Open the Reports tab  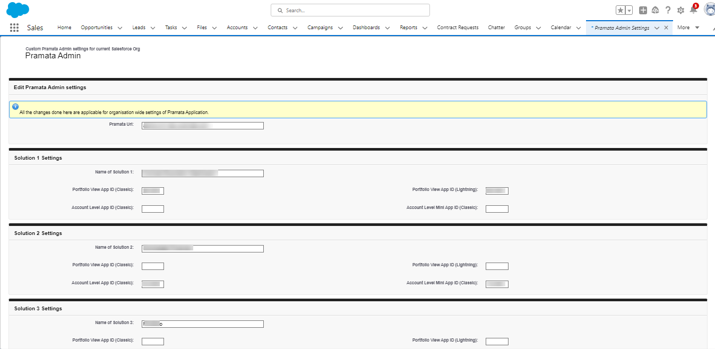[x=408, y=28]
